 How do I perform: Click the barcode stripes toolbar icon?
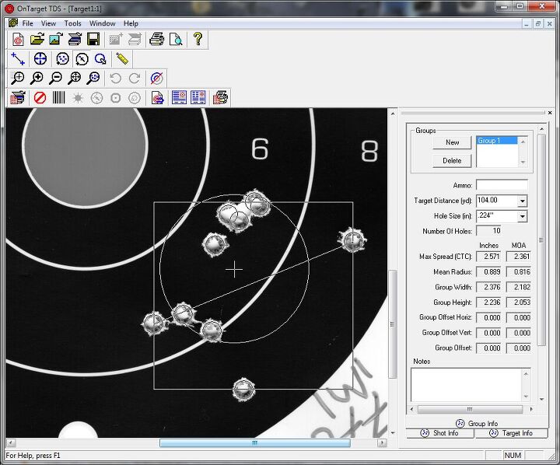[59, 98]
